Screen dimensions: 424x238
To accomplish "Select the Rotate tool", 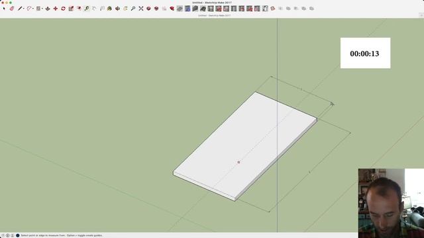I will coord(64,9).
